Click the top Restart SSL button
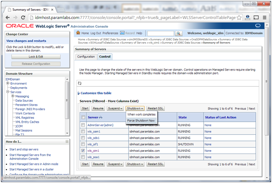Image resolution: width=272 pixels, height=183 pixels. coord(155,108)
